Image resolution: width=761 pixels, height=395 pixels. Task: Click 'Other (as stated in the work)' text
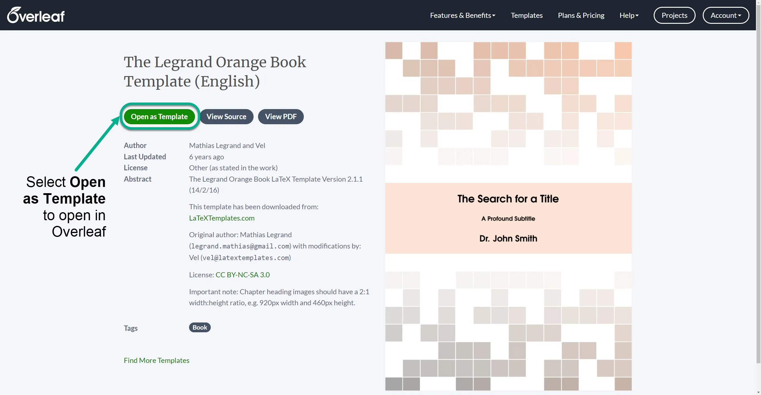(233, 168)
